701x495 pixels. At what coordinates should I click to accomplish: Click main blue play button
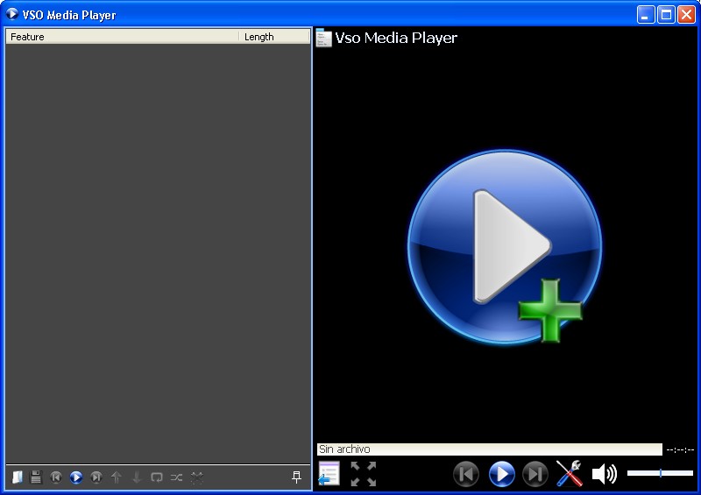click(x=501, y=474)
